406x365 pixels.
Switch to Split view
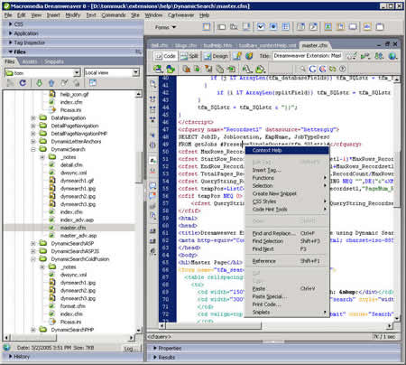pyautogui.click(x=189, y=56)
